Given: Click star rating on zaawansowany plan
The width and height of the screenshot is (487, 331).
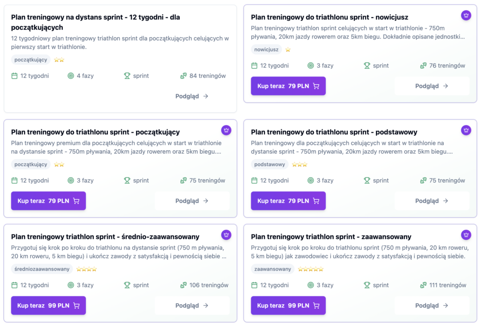Looking at the screenshot, I should pos(311,269).
